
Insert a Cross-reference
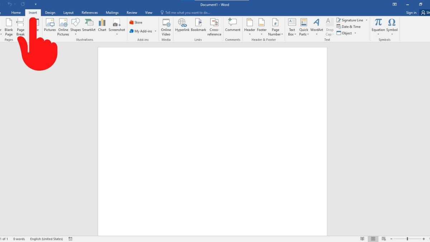(214, 27)
